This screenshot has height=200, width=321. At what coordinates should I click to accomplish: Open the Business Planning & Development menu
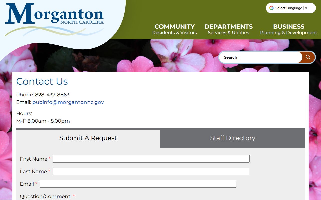(289, 29)
